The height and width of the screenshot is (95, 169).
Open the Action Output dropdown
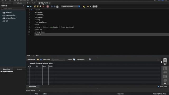click(33, 91)
